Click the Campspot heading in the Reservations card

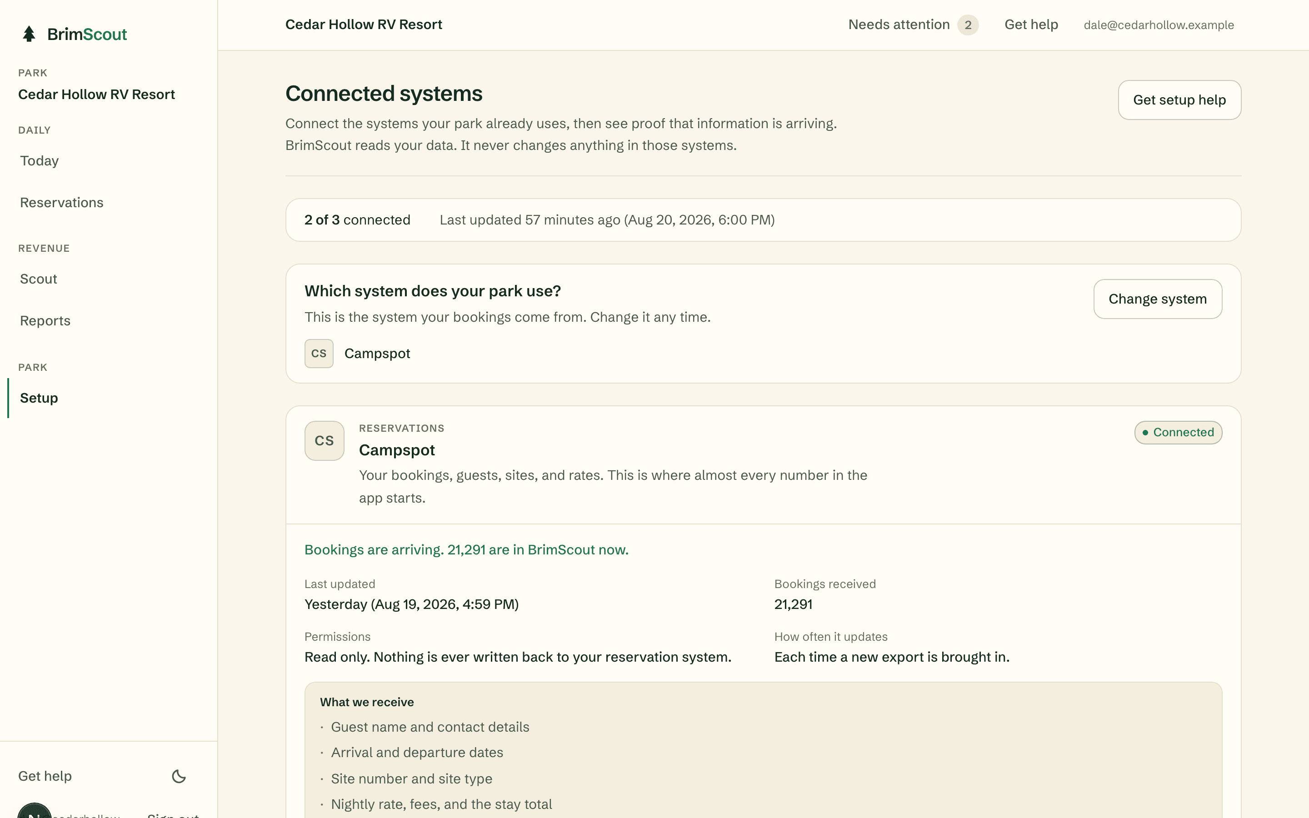396,450
